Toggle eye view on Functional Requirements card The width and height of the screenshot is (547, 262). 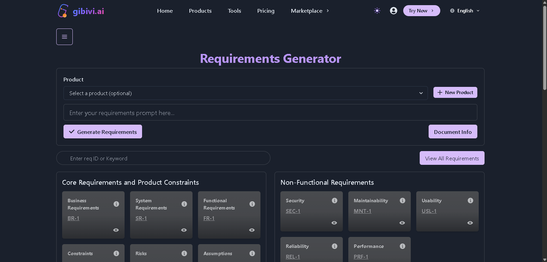(x=252, y=230)
